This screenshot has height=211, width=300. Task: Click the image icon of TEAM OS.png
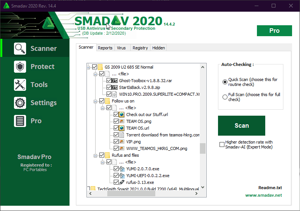point(122,121)
